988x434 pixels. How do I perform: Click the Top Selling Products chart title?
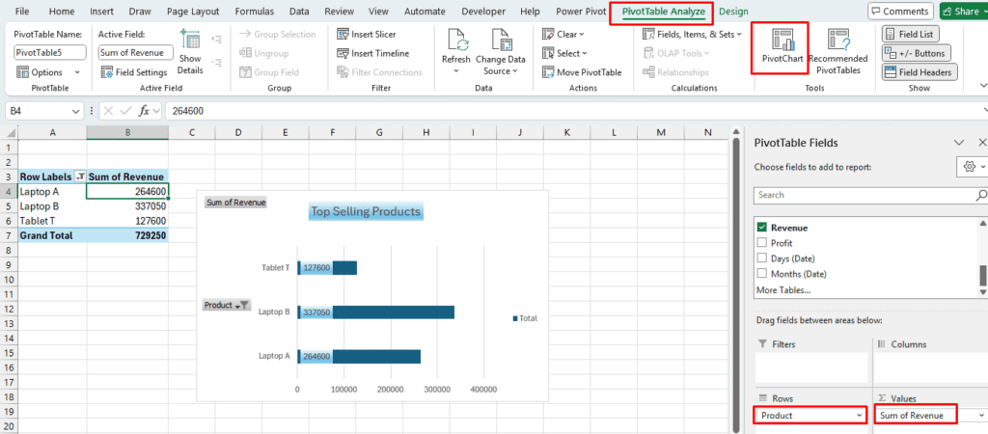(366, 211)
